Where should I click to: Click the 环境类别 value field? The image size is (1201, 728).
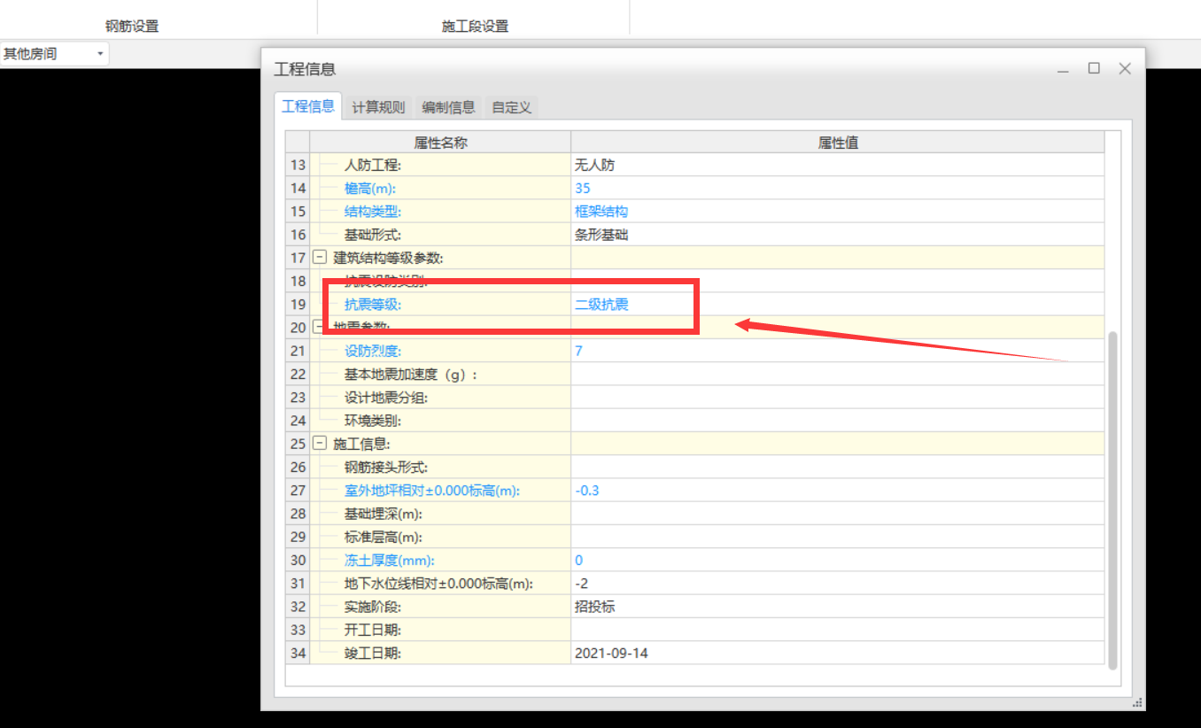(838, 421)
